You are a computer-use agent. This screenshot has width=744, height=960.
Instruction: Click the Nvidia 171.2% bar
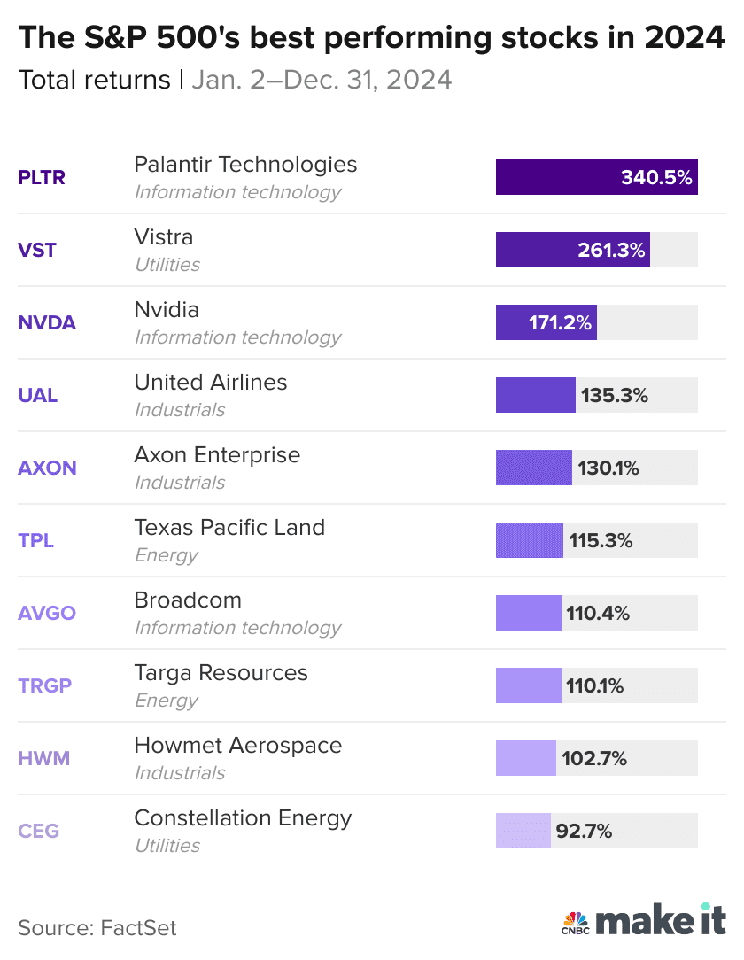pos(546,322)
